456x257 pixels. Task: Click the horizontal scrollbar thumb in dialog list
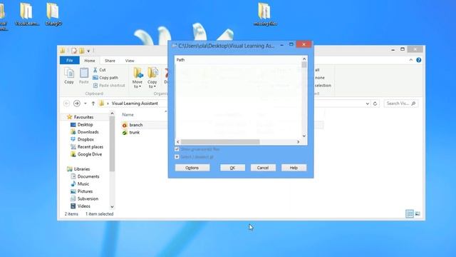coord(220,142)
